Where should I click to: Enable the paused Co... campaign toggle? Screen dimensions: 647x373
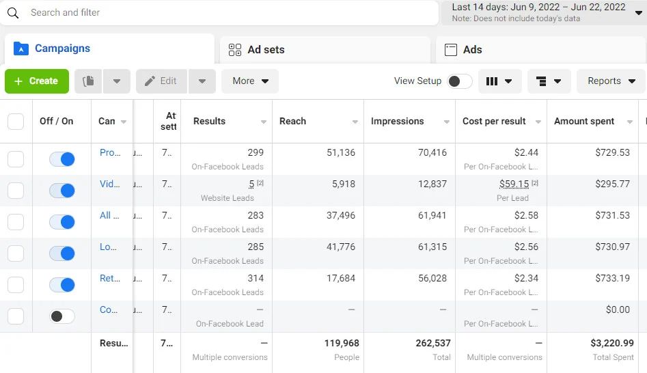click(x=62, y=316)
